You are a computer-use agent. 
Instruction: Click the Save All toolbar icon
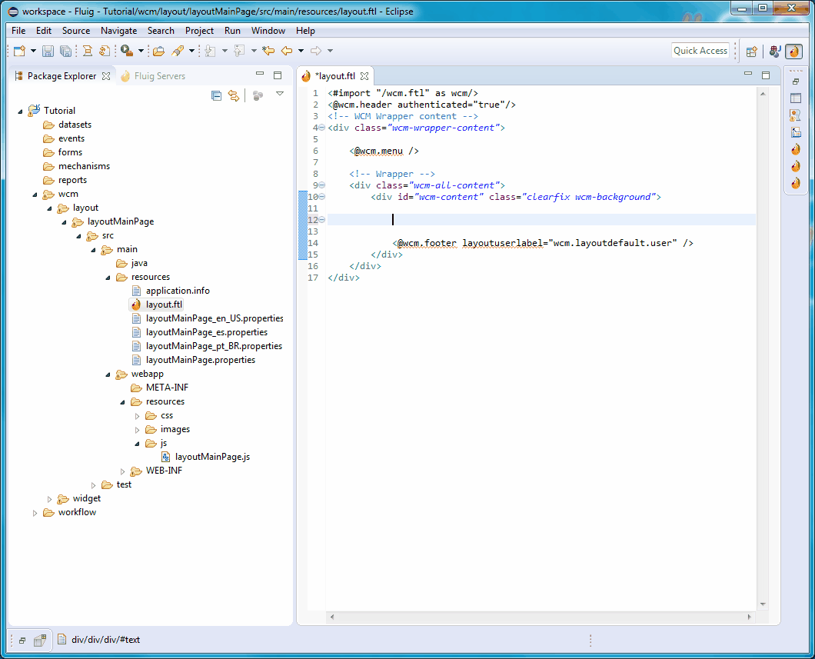[x=65, y=51]
